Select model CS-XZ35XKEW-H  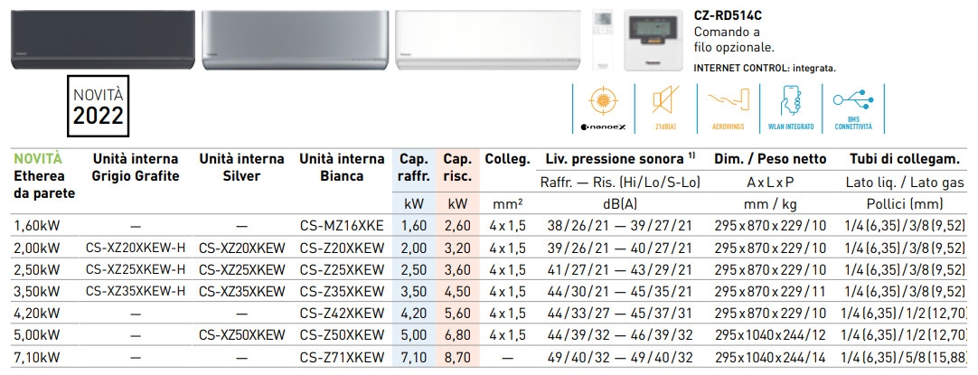coord(136,291)
